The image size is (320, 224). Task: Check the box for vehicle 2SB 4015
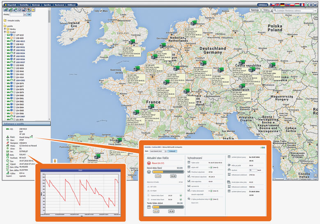coord(14,44)
